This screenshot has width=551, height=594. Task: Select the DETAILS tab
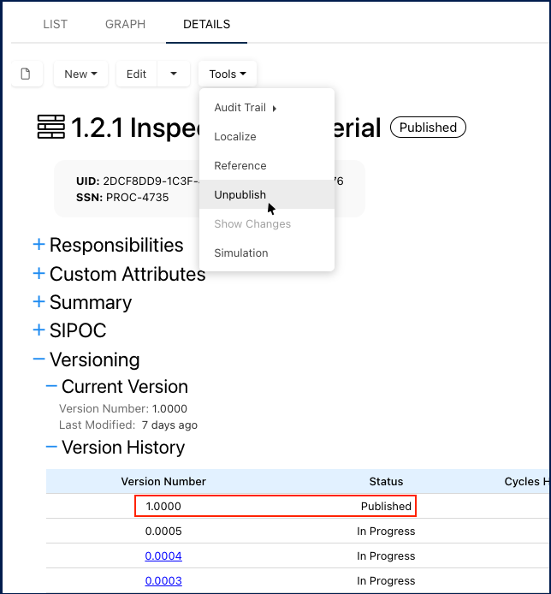pyautogui.click(x=206, y=24)
